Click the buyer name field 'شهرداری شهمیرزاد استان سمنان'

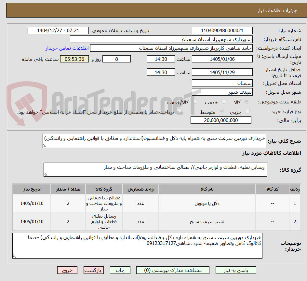(161, 39)
